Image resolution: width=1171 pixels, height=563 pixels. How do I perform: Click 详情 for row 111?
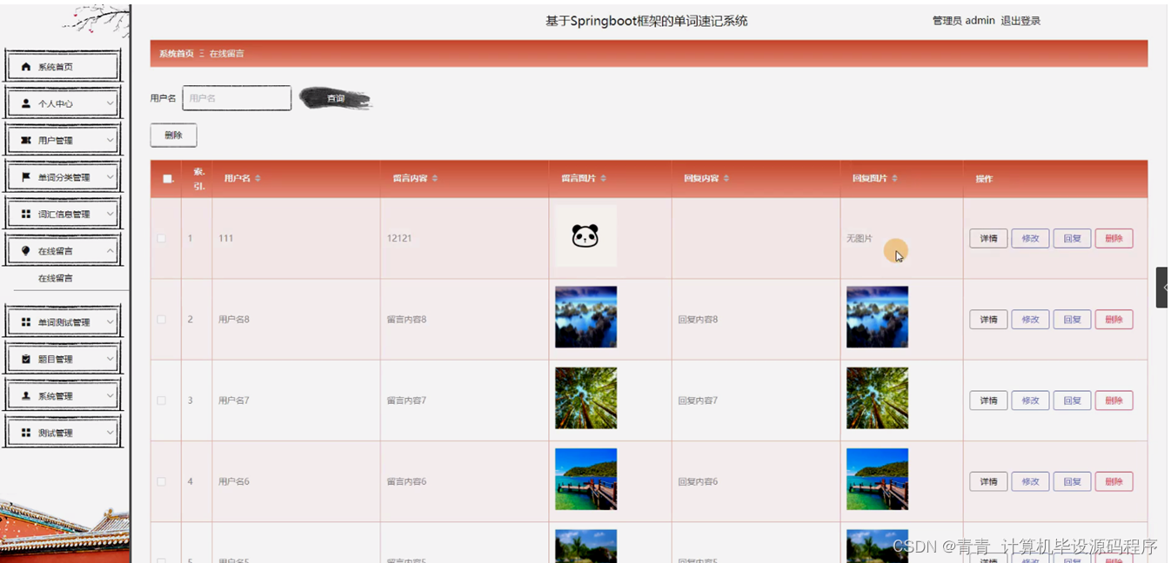click(x=988, y=238)
